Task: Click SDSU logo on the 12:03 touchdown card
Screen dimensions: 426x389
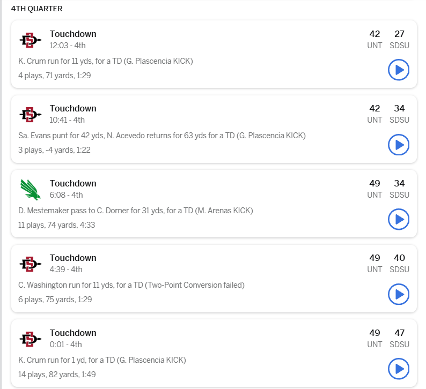Action: 30,40
